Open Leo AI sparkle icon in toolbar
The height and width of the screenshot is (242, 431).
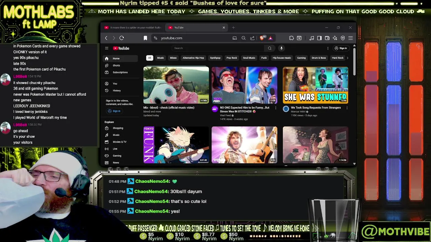[335, 38]
